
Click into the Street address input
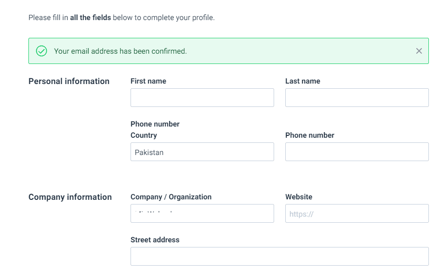[x=280, y=256]
